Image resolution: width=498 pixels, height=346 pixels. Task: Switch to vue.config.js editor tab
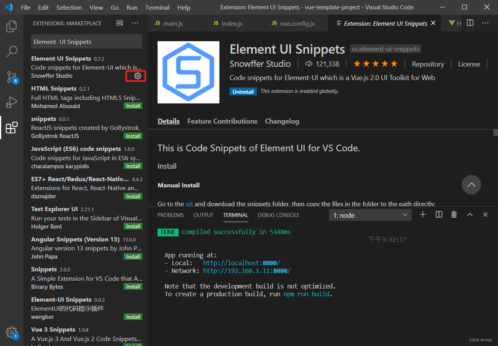click(296, 23)
